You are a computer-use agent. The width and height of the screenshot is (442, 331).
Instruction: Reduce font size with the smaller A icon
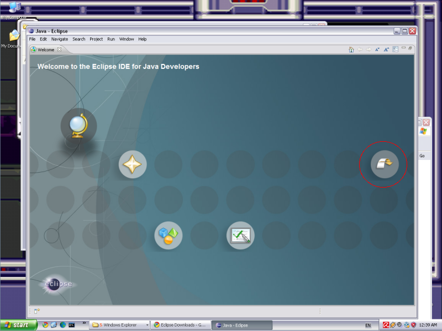377,50
